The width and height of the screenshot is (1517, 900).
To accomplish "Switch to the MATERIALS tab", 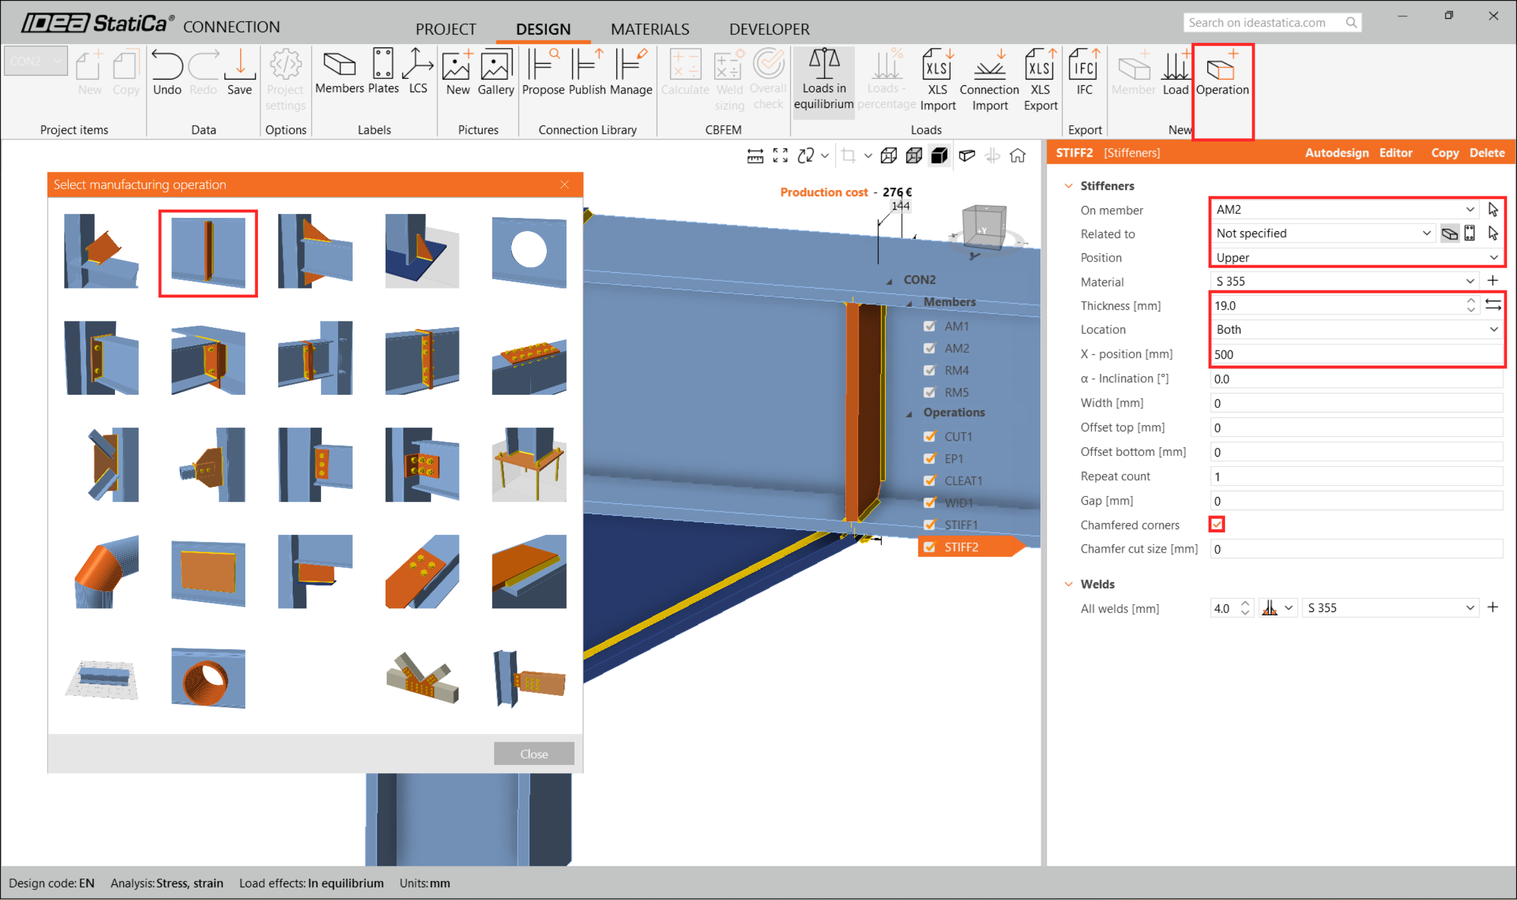I will point(649,29).
